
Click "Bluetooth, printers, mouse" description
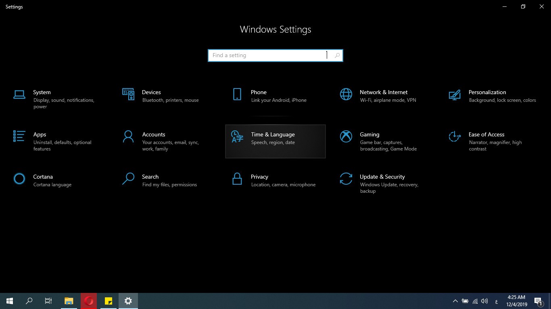[x=170, y=100]
